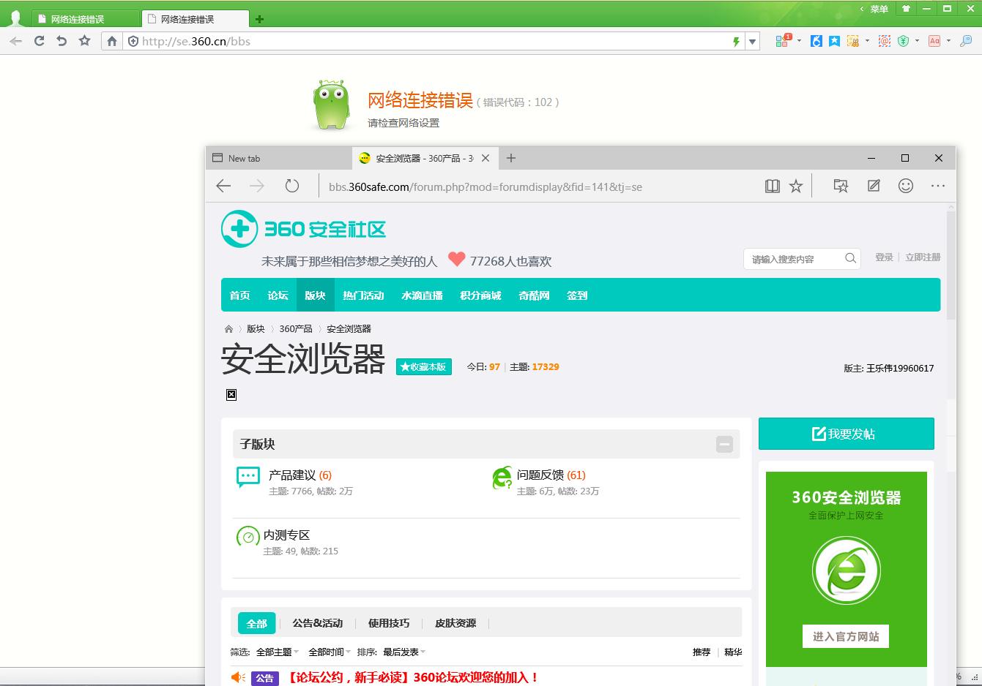Screen dimensions: 982x686
Task: Open the mail @ extension icon
Action: 885,41
